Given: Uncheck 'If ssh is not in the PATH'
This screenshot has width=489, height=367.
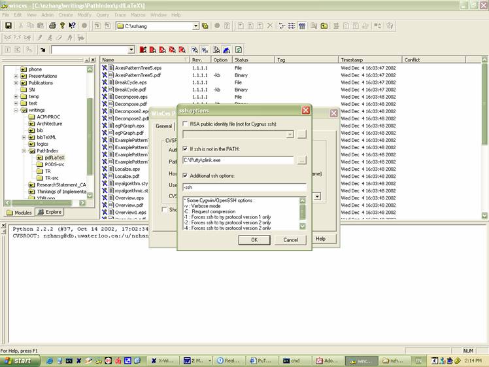Looking at the screenshot, I should [186, 149].
